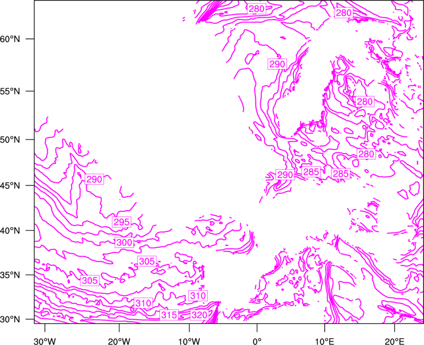
Task: Click the 20°E longitude axis label
Action: pyautogui.click(x=394, y=341)
